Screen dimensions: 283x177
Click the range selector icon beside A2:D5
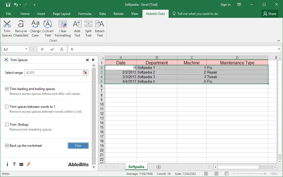pos(85,72)
